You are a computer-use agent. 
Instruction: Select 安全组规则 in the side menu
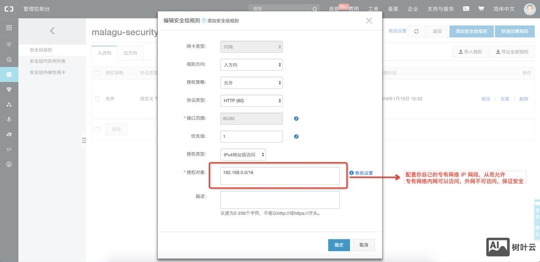tap(41, 50)
